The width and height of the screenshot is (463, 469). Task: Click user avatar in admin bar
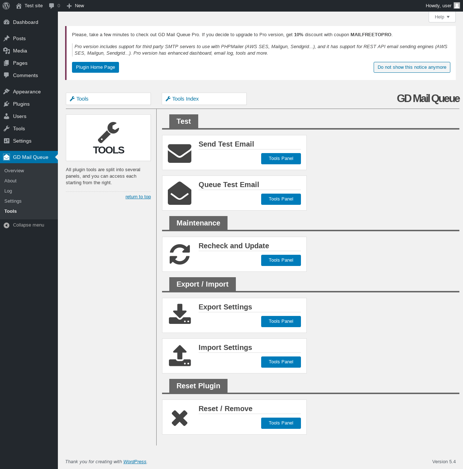[457, 5]
